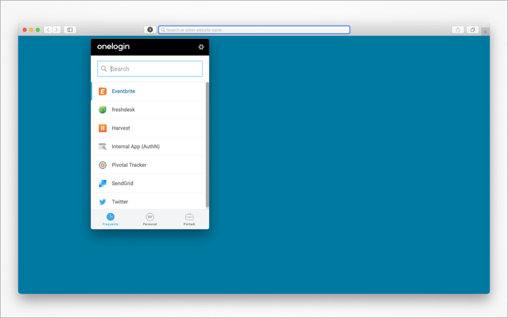Image resolution: width=508 pixels, height=318 pixels.
Task: Open SendGrid entry
Action: click(149, 183)
